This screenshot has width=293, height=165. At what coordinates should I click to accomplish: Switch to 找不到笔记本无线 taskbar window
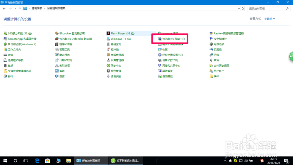(126, 161)
